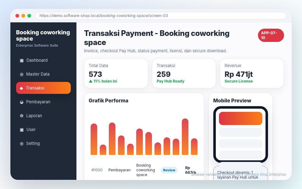
Task: Click the Pembayaran half-circle icon
Action: [22, 102]
